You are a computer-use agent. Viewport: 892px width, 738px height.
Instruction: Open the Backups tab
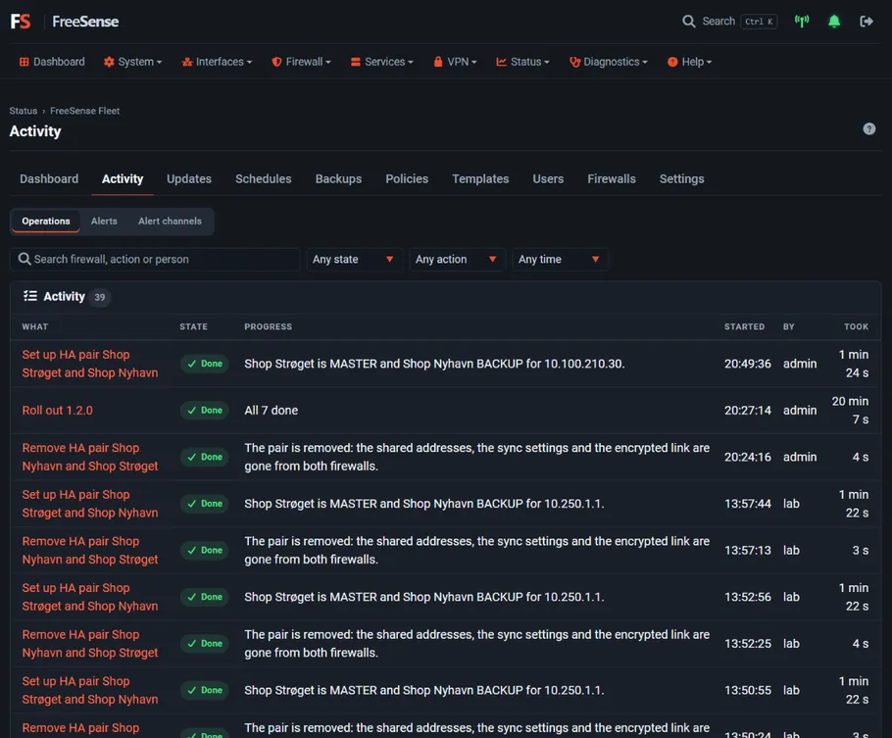pyautogui.click(x=338, y=179)
